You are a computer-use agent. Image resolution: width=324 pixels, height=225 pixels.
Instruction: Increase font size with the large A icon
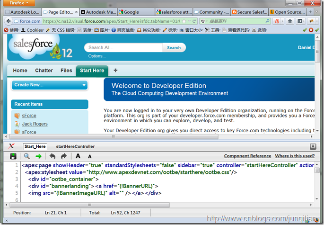78,156
